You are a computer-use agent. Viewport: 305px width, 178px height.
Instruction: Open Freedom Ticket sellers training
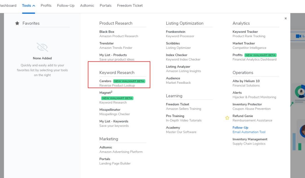(x=178, y=104)
